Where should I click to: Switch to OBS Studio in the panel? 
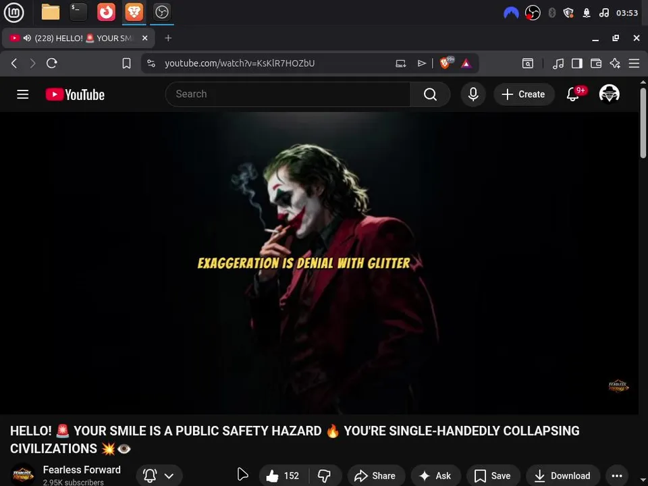(x=161, y=12)
